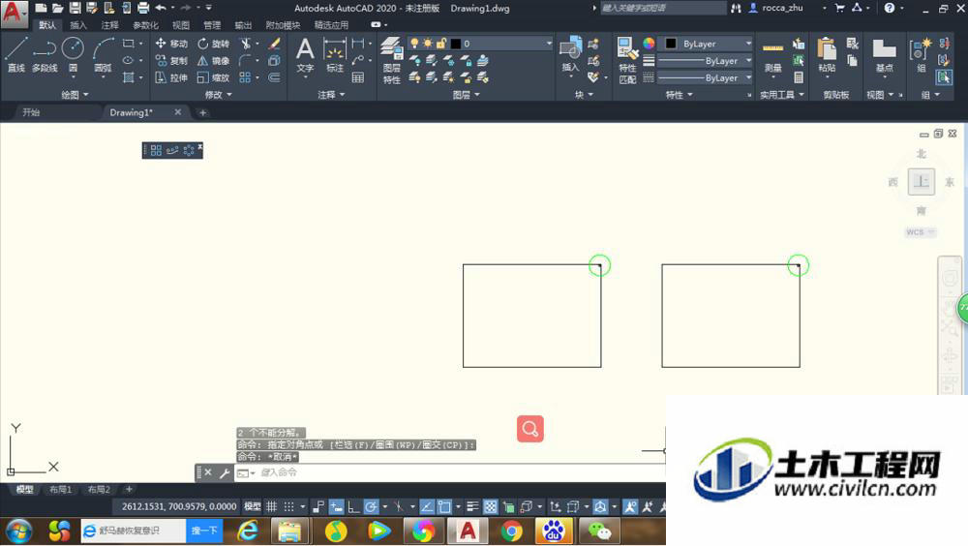Click the Move (移动) tool
Image resolution: width=968 pixels, height=546 pixels.
point(171,44)
